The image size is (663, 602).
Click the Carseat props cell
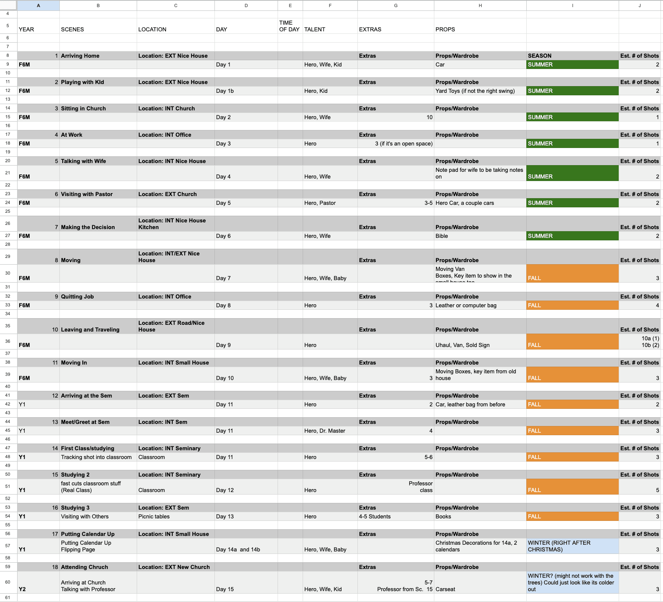click(x=480, y=582)
